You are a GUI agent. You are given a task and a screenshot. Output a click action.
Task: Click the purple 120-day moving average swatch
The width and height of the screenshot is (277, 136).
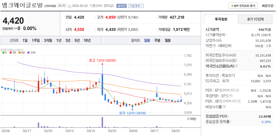click(28, 52)
